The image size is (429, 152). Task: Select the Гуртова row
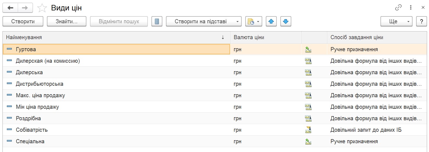coord(215,49)
